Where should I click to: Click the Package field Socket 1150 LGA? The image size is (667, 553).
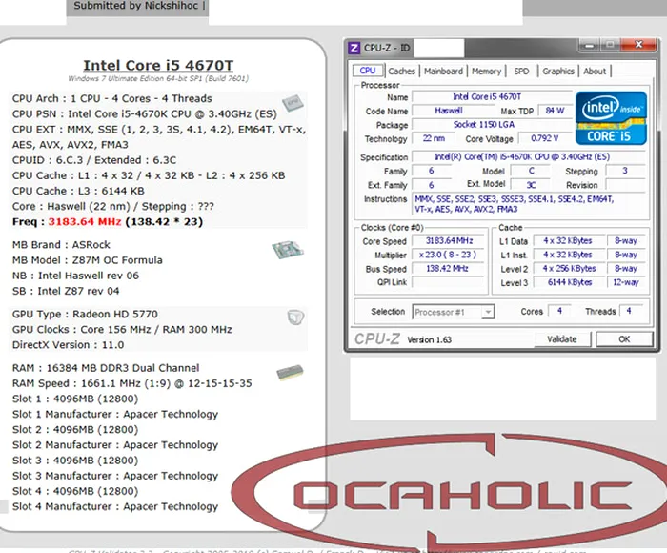493,125
